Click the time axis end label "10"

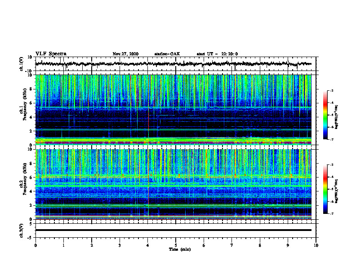point(316,245)
